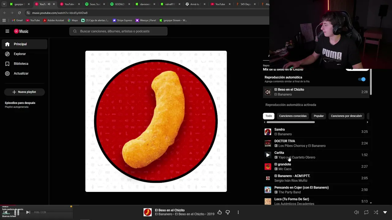
Task: Click the Sandra song thumbnail
Action: click(268, 132)
